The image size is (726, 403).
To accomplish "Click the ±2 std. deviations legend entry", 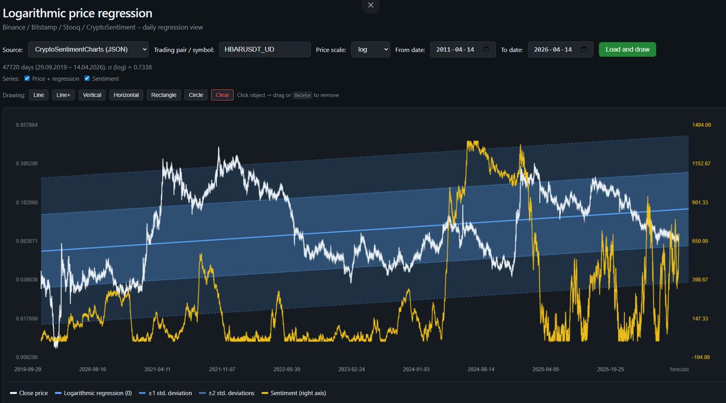I will point(227,393).
